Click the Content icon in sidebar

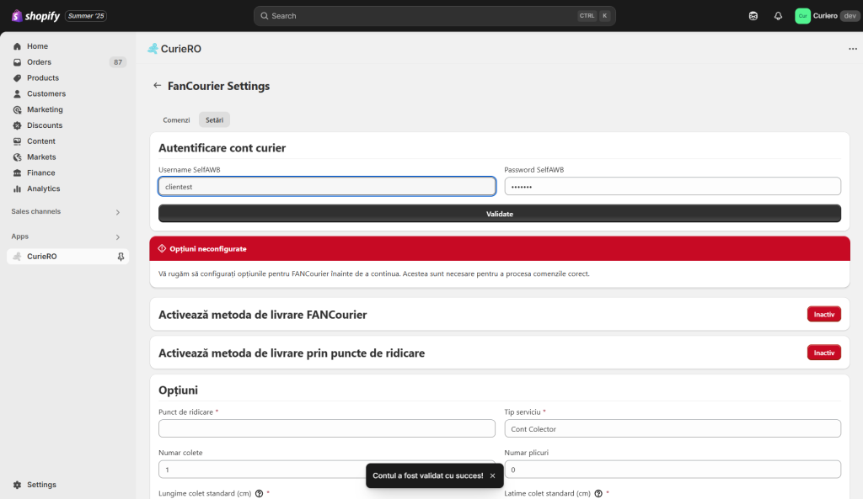[x=17, y=141]
